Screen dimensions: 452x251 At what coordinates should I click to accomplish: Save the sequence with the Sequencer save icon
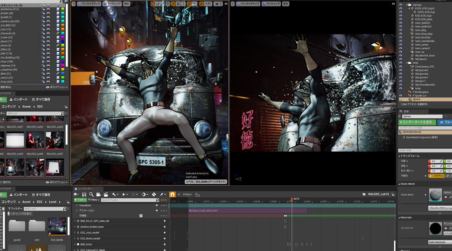click(84, 194)
